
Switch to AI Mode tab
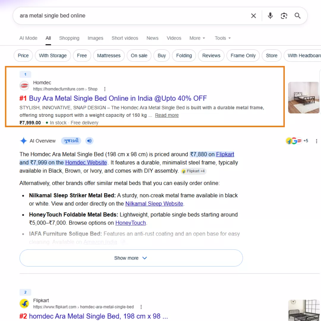pyautogui.click(x=29, y=38)
